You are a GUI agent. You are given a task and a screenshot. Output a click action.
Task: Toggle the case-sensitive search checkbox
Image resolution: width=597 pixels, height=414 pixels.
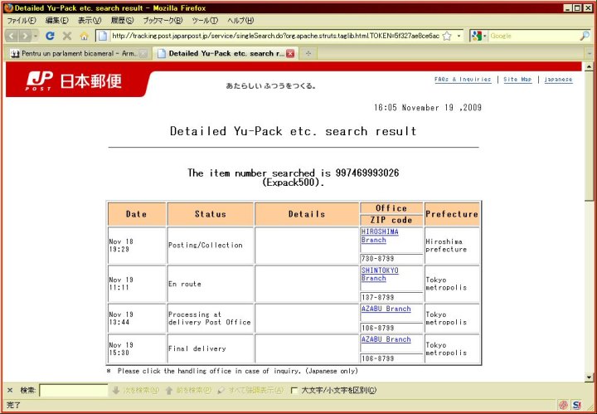click(x=294, y=390)
